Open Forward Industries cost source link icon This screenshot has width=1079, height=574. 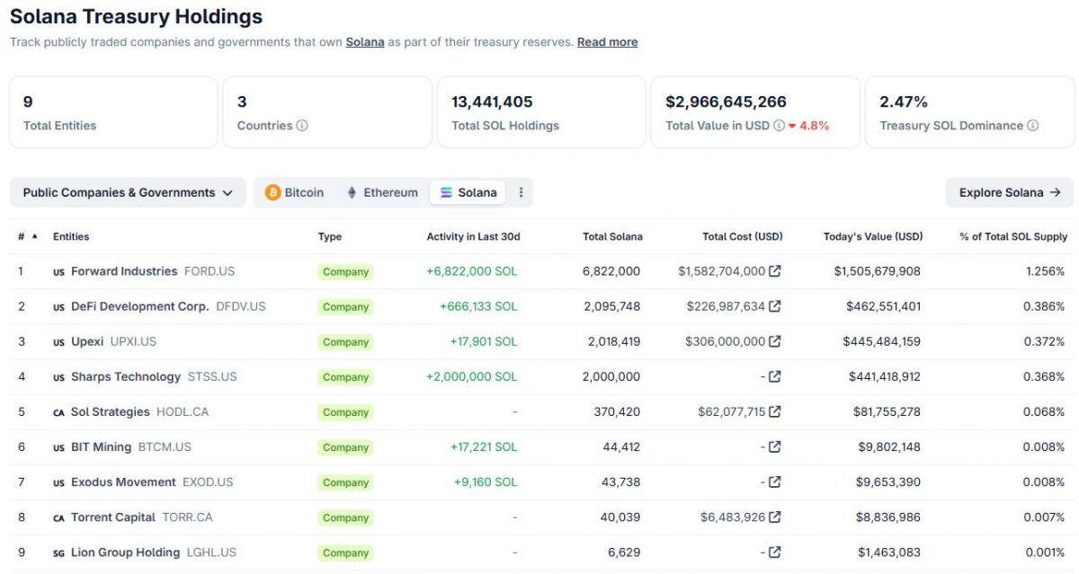point(774,271)
